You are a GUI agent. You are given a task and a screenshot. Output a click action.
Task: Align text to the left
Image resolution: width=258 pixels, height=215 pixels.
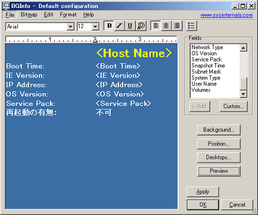coord(156,26)
